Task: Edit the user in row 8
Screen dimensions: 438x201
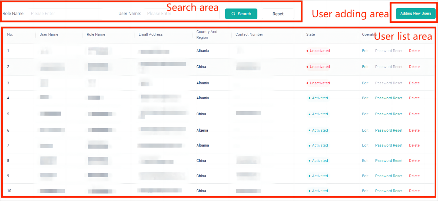Action: (x=365, y=161)
